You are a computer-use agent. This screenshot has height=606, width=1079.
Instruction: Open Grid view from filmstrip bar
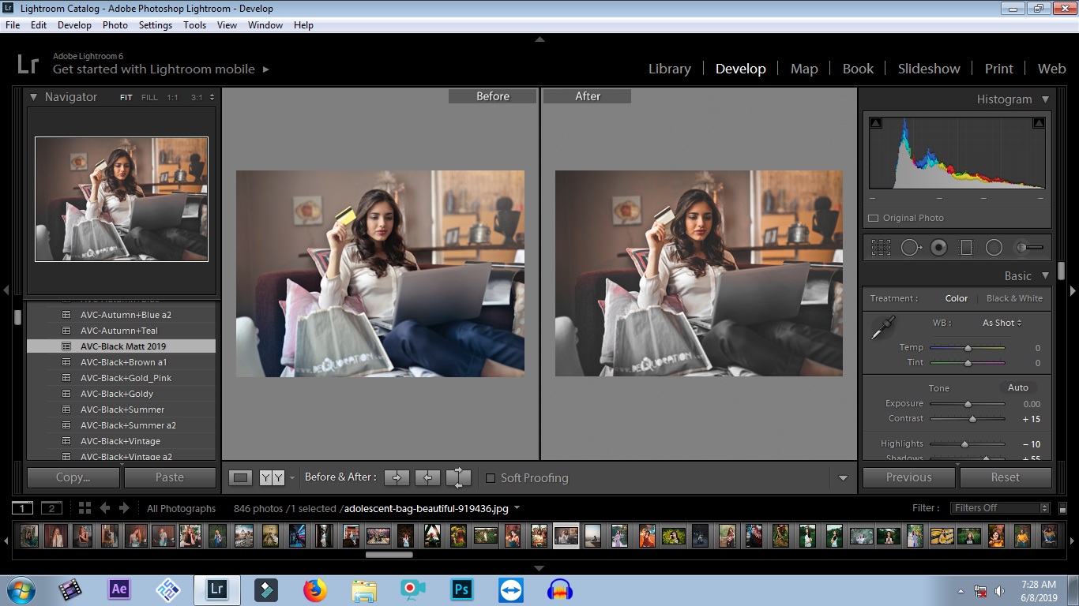pos(85,508)
